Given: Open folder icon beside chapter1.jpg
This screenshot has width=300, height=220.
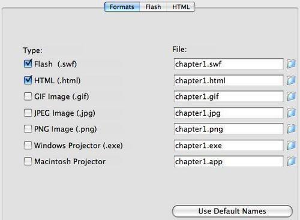Looking at the screenshot, I should pyautogui.click(x=291, y=113).
